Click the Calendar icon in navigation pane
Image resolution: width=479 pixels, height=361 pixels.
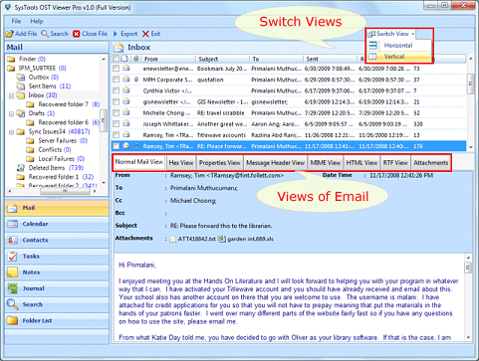(12, 224)
